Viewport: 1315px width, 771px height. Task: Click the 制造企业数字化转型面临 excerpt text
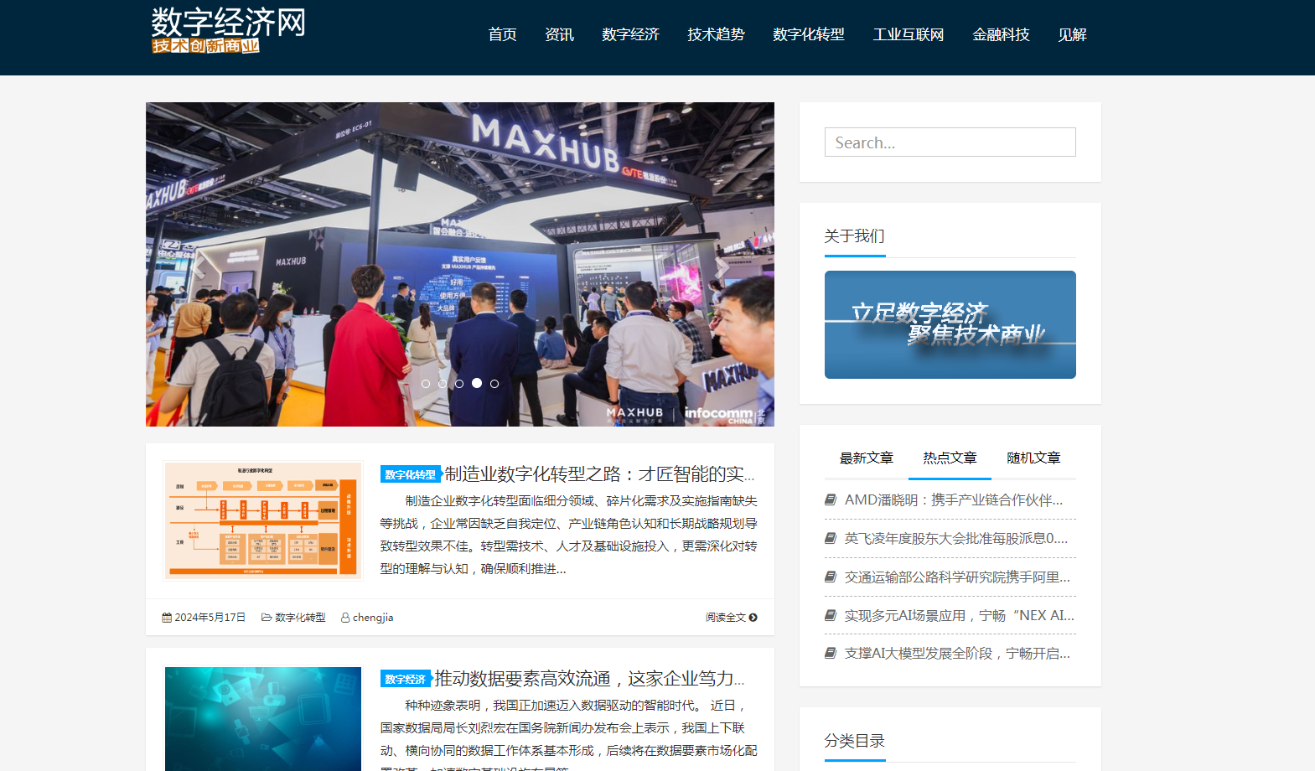click(568, 535)
